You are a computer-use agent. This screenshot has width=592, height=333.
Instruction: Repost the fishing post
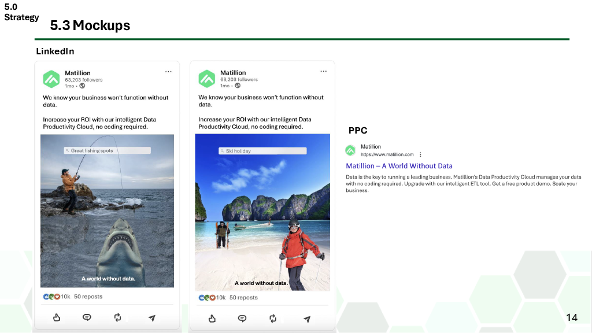click(x=118, y=317)
